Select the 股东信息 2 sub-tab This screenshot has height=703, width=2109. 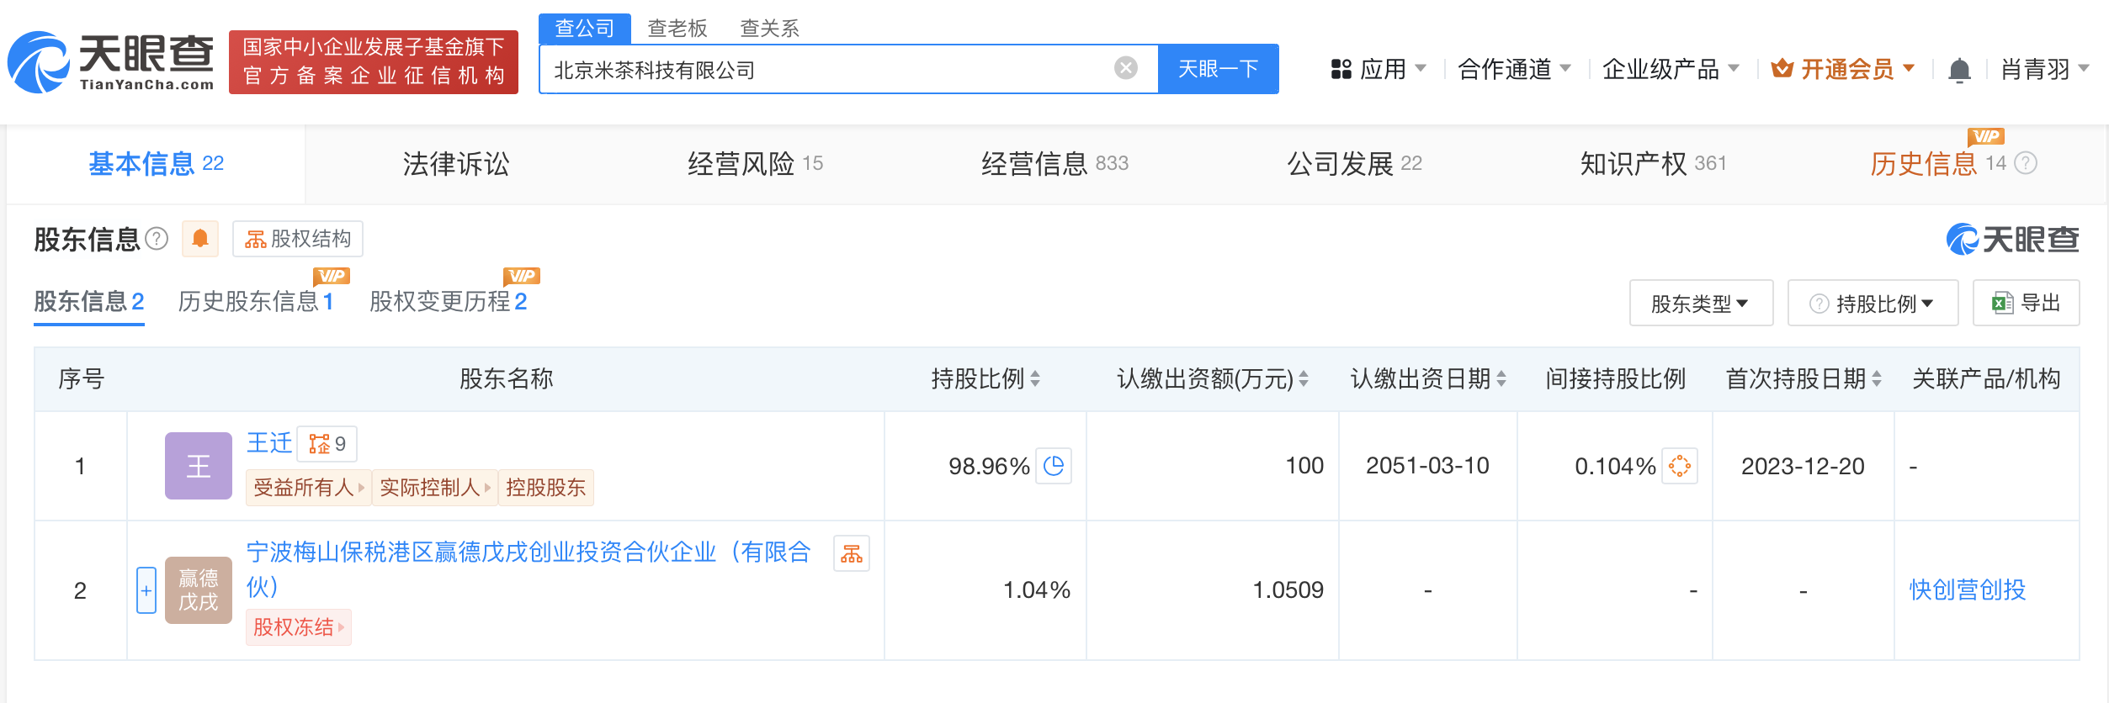click(89, 301)
